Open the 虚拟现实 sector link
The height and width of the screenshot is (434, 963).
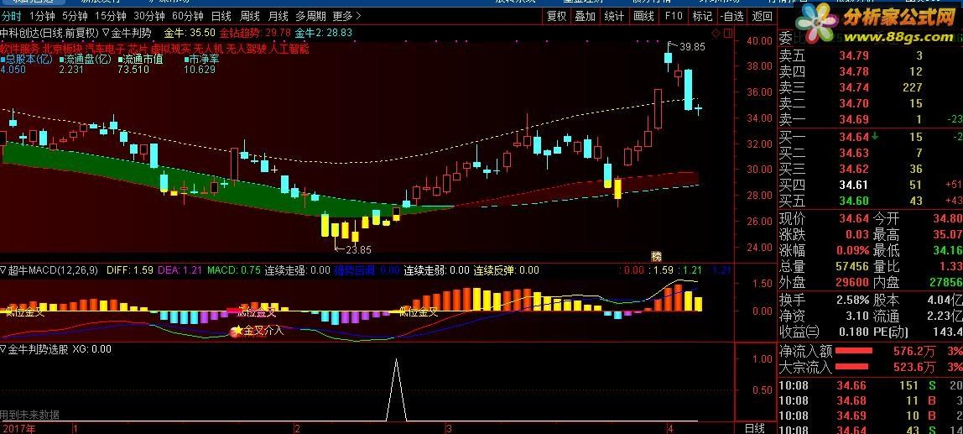171,47
